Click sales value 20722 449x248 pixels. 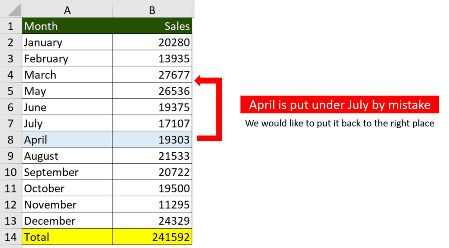pyautogui.click(x=152, y=172)
